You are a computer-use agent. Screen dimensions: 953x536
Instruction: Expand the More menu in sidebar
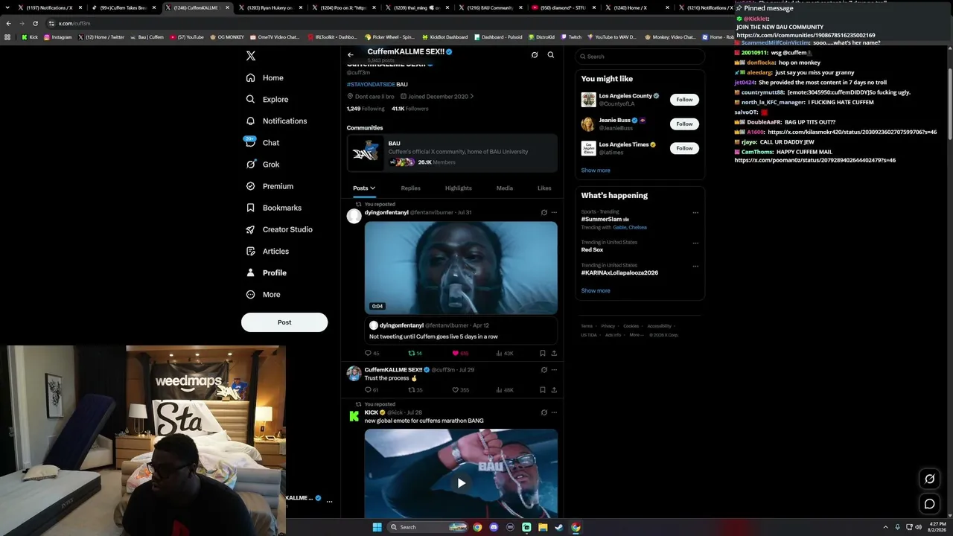[x=263, y=294]
